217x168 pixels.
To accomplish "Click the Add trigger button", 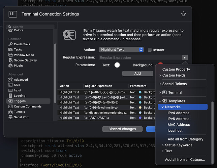I will pyautogui.click(x=137, y=73).
